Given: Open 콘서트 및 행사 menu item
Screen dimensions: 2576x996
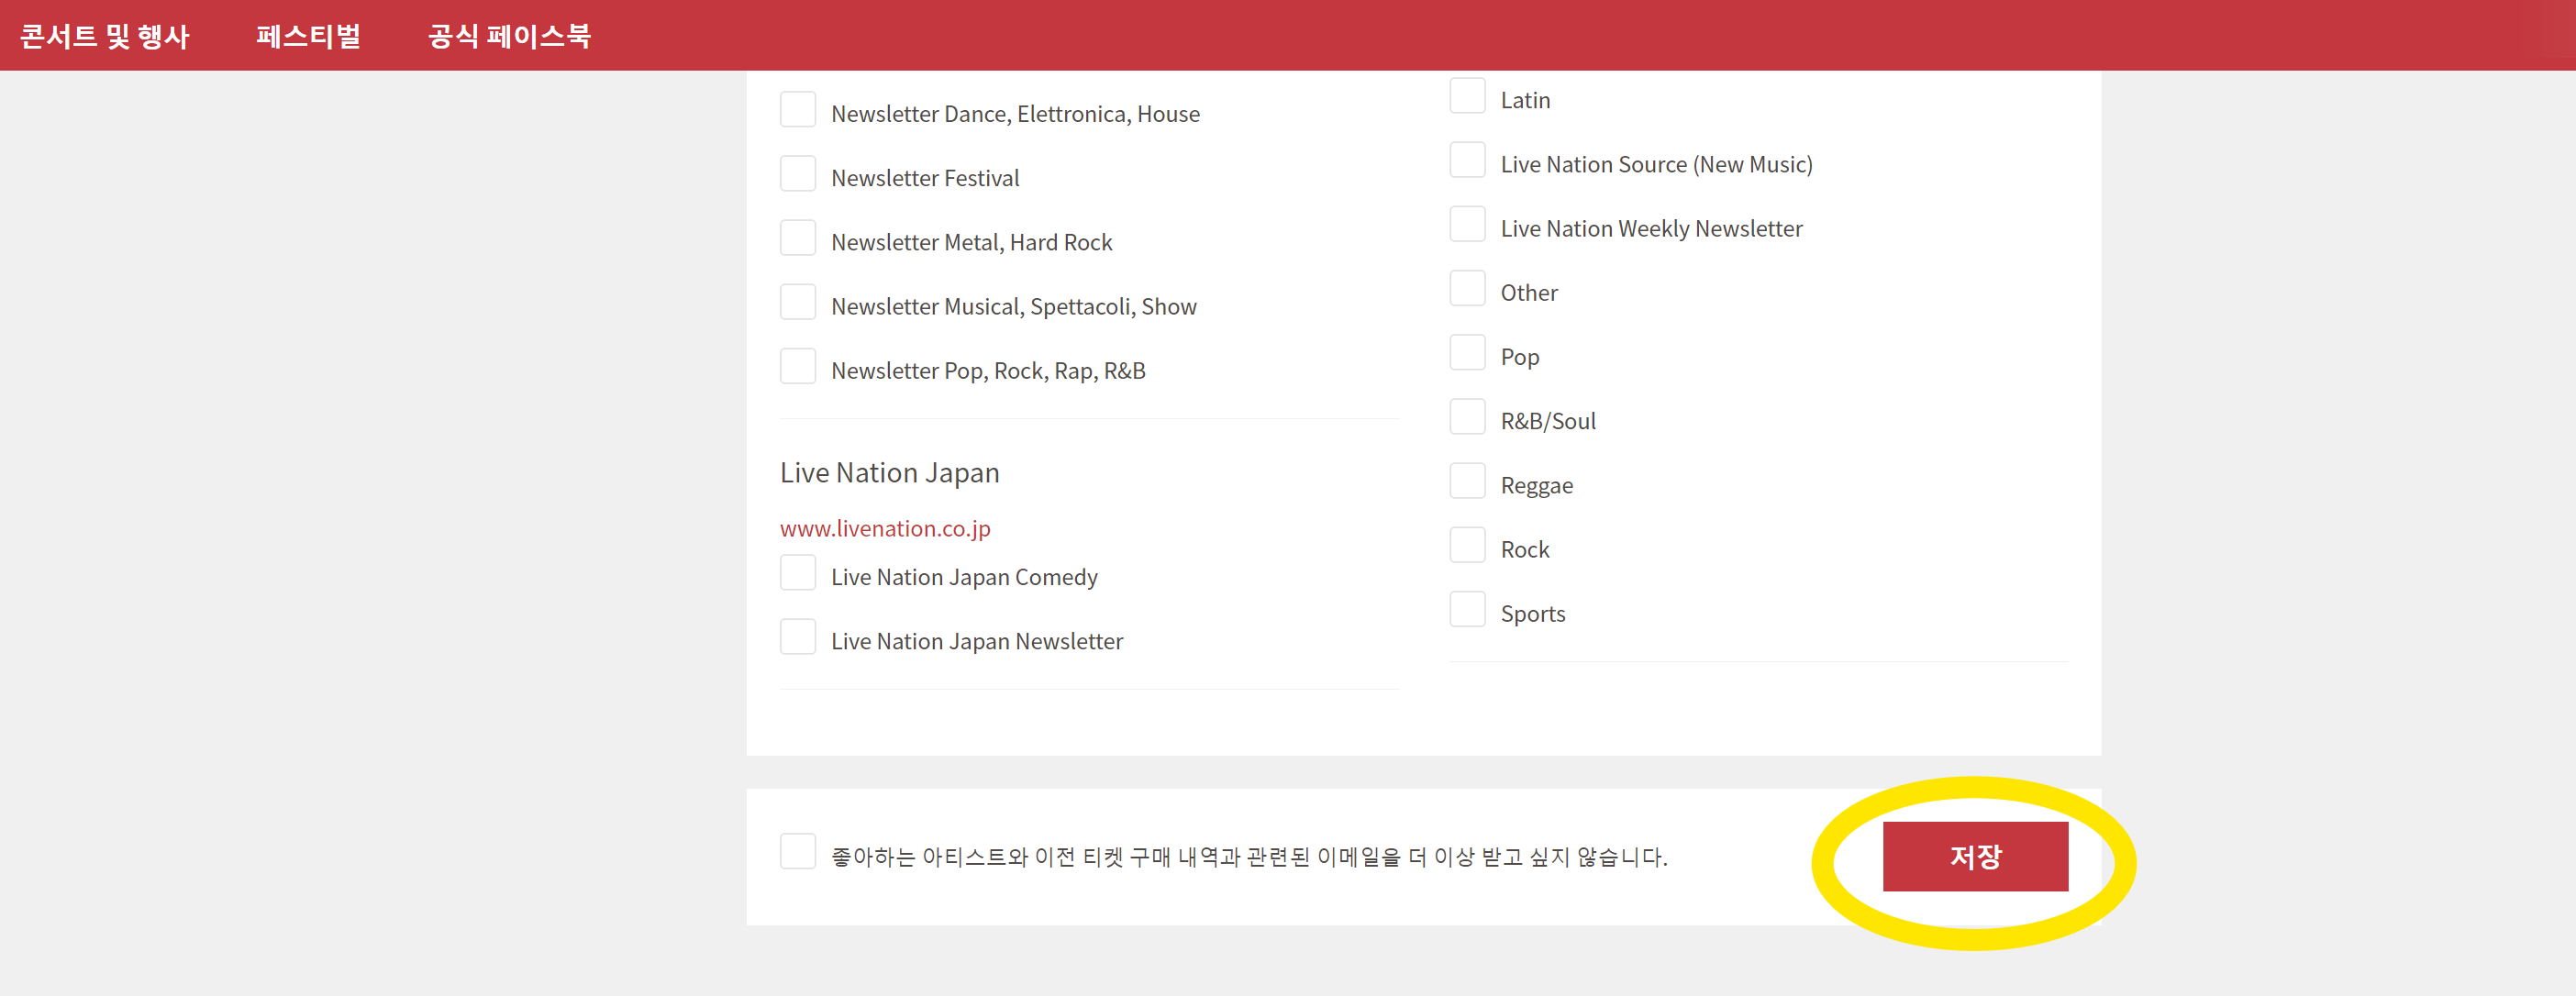Looking at the screenshot, I should point(104,36).
